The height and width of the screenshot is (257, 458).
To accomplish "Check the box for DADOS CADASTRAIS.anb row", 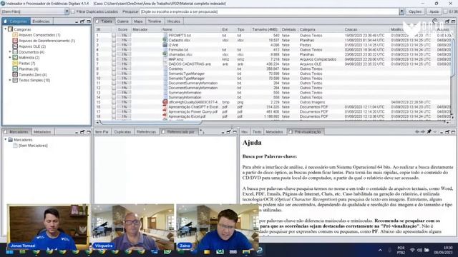I will [x=114, y=64].
